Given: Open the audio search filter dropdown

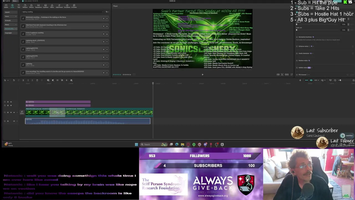Looking at the screenshot, I should (107, 12).
